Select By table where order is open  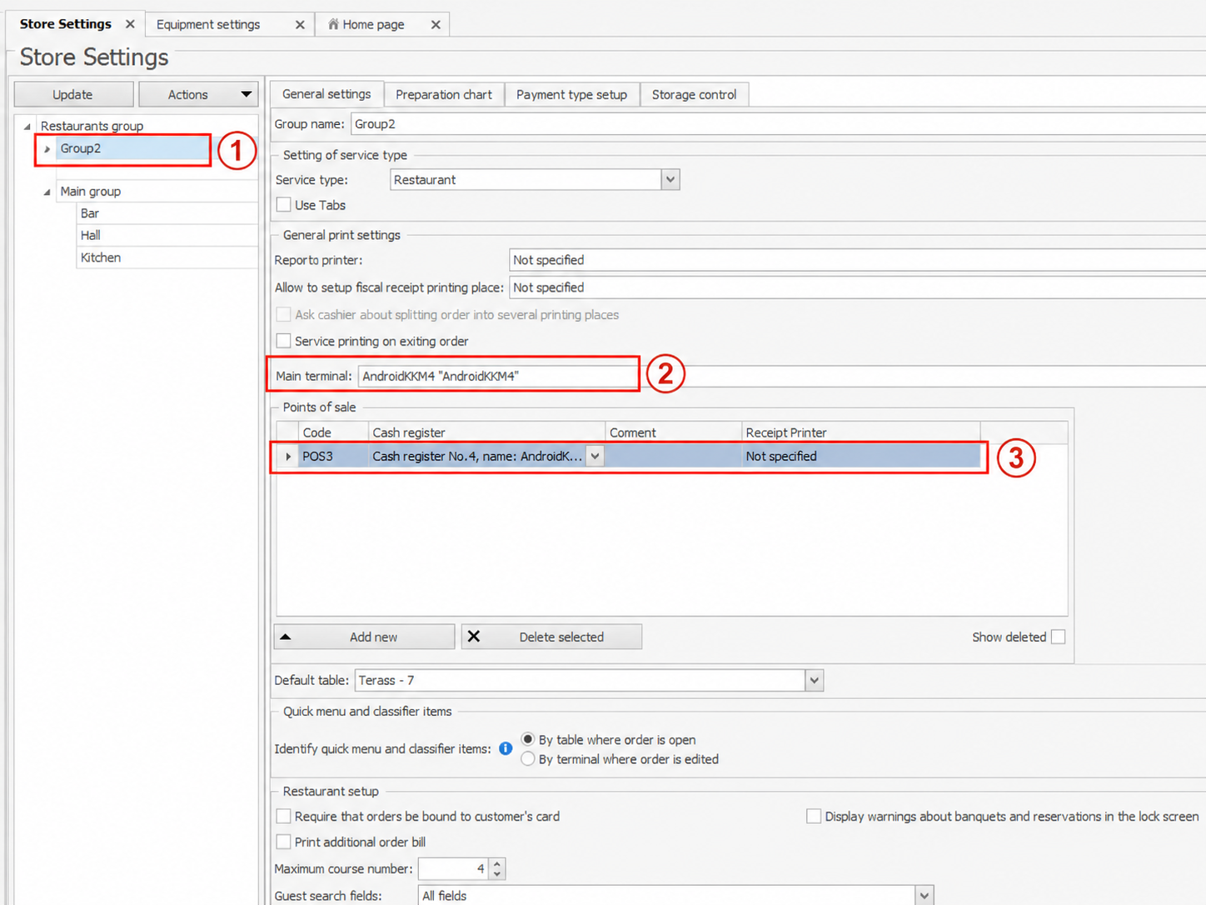(x=528, y=739)
